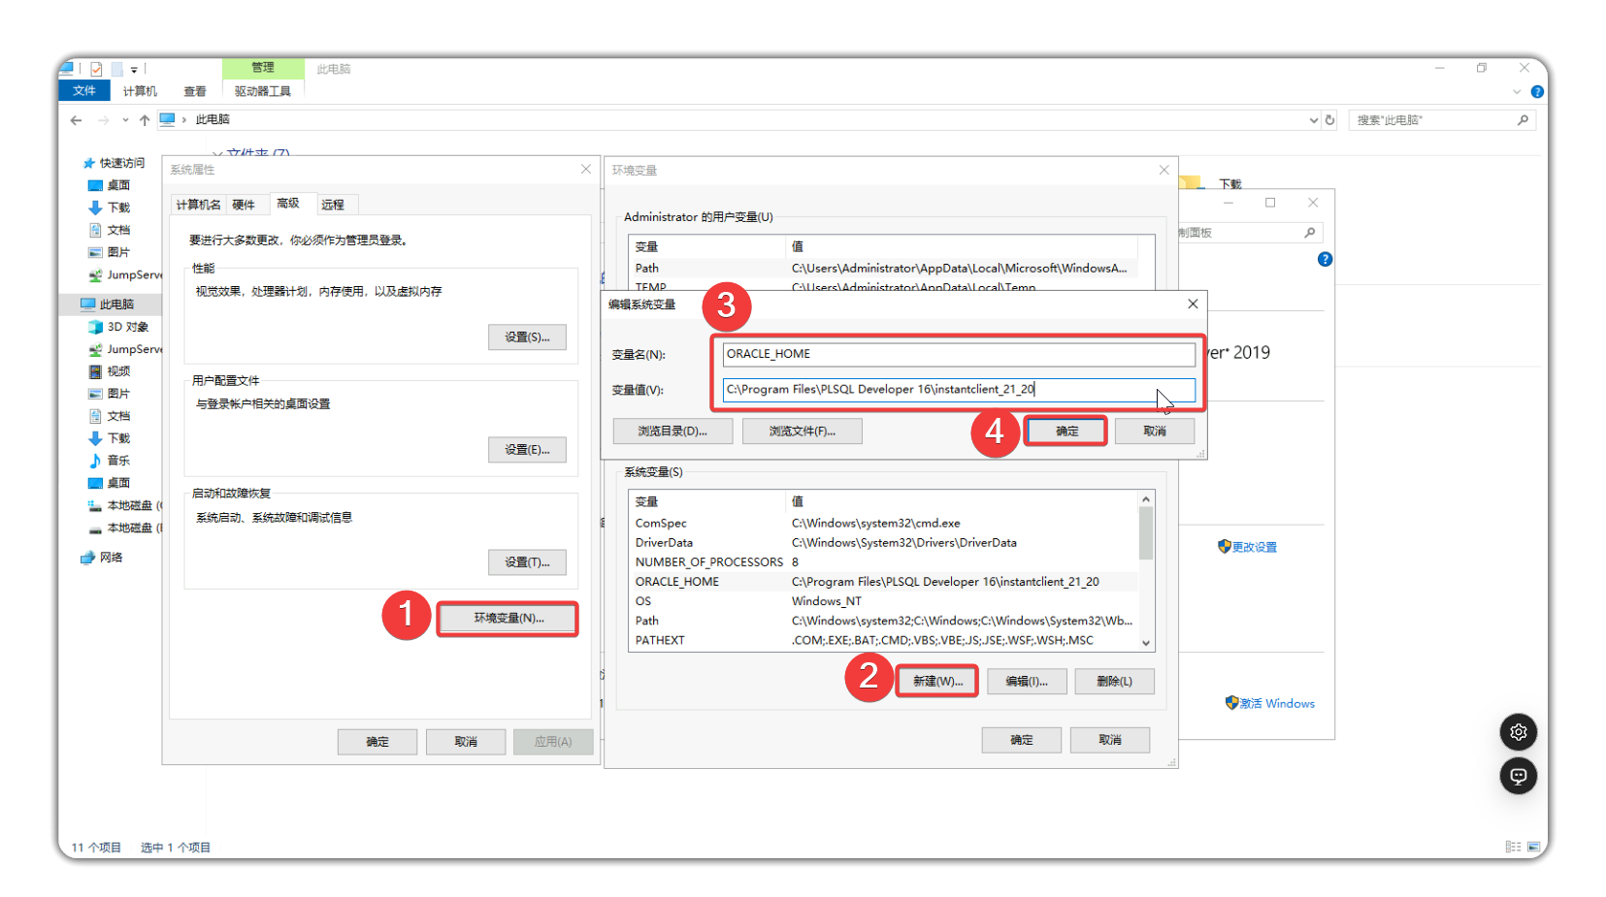The image size is (1606, 897).
Task: Click the 变量值 input field
Action: coord(958,390)
